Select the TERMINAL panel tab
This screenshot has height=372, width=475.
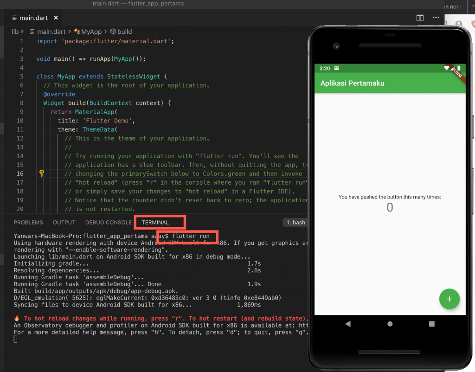click(155, 223)
